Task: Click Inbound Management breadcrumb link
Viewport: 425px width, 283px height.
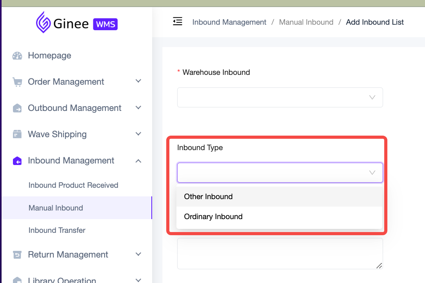Action: click(x=229, y=22)
